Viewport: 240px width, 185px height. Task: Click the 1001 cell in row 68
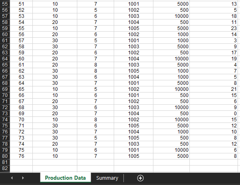(x=134, y=83)
